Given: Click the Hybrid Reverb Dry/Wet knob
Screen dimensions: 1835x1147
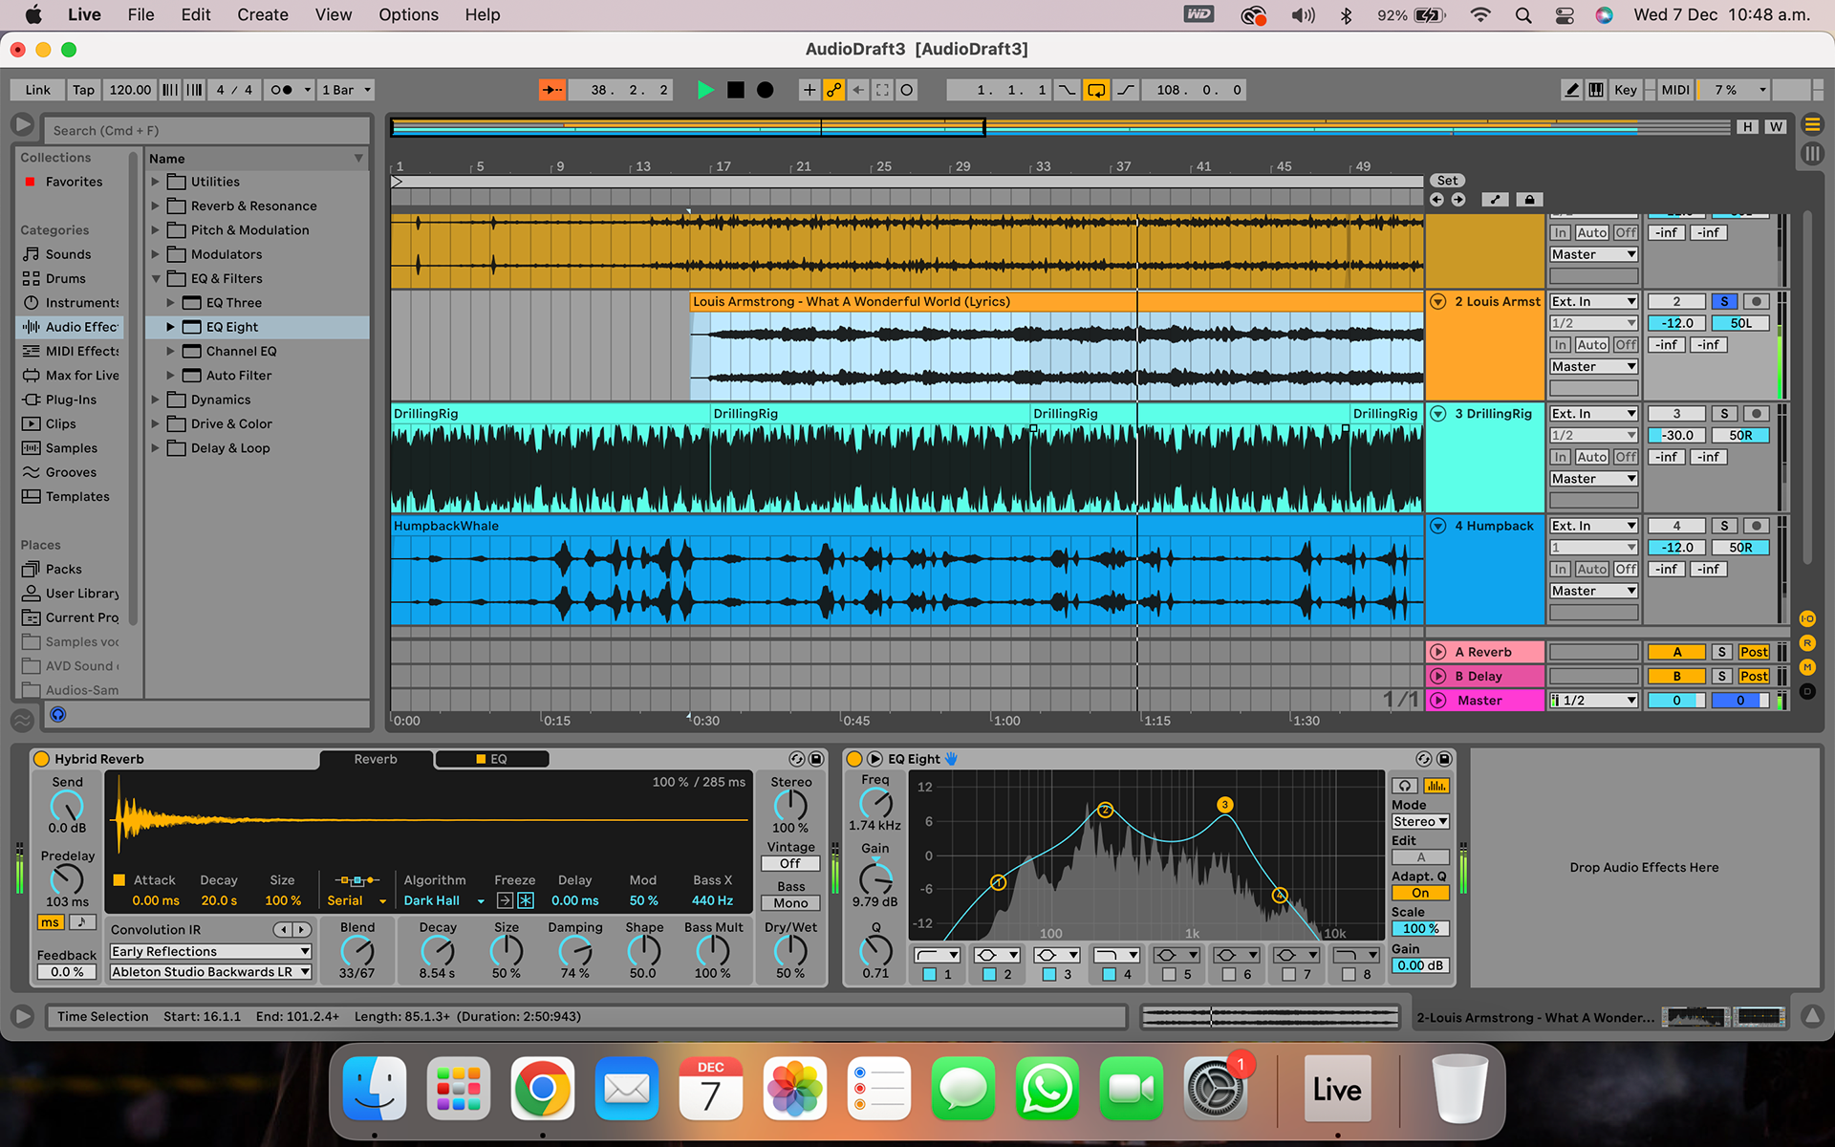Looking at the screenshot, I should click(x=790, y=950).
